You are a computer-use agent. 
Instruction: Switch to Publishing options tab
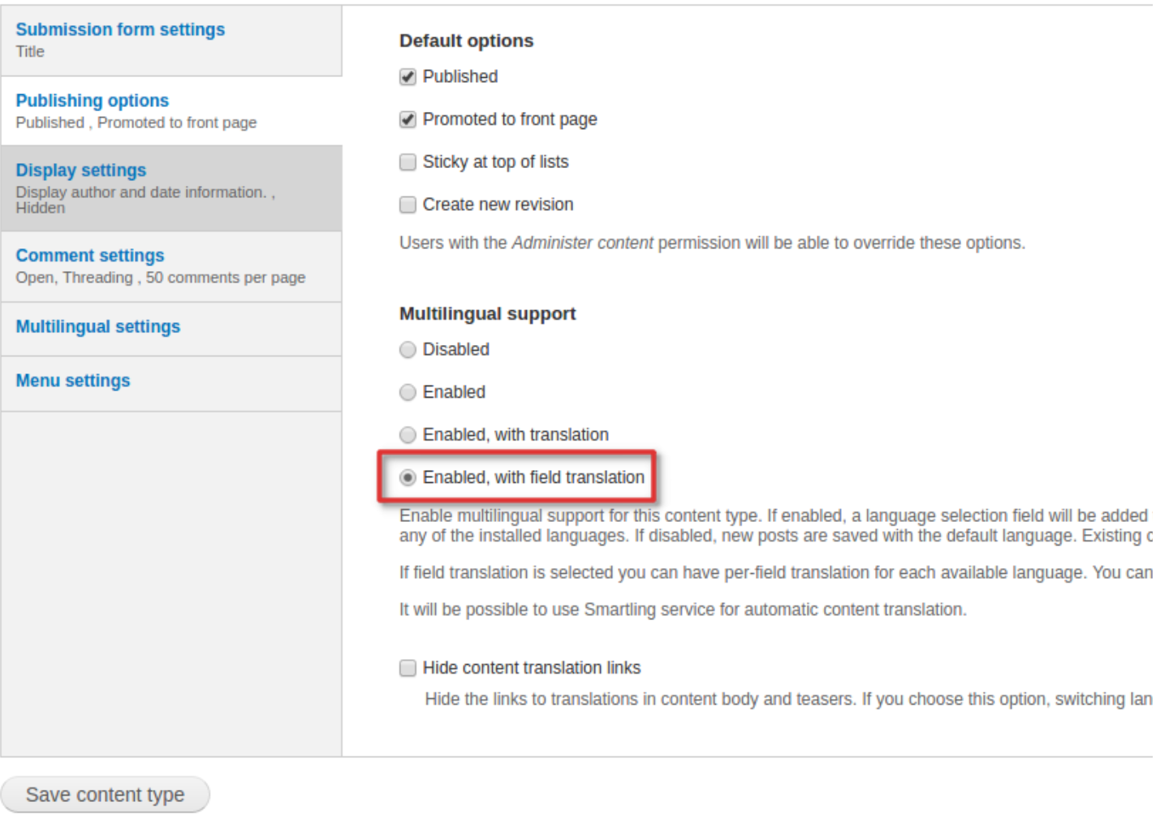pos(93,101)
